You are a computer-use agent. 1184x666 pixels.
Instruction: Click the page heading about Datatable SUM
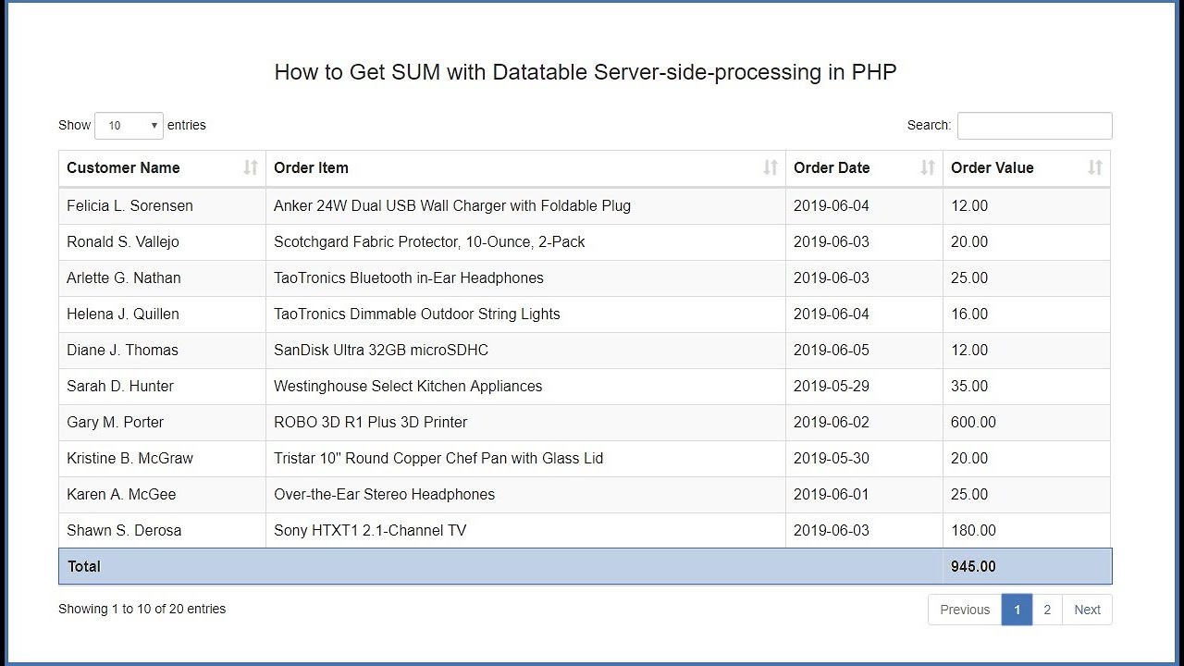(x=586, y=72)
